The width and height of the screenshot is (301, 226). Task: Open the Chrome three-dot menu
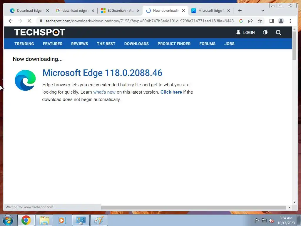290,21
